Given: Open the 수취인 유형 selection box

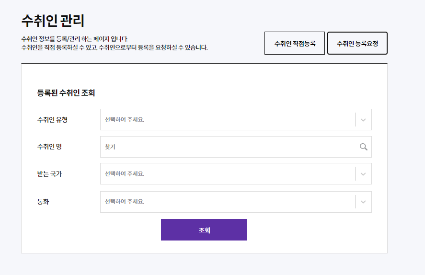Looking at the screenshot, I should [x=236, y=119].
